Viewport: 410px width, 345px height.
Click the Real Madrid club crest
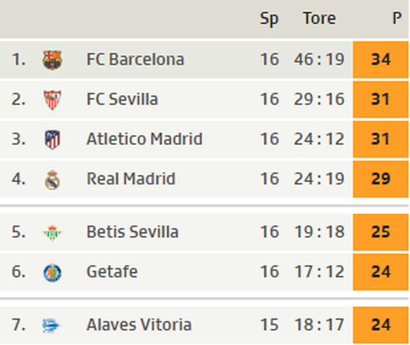(x=52, y=180)
